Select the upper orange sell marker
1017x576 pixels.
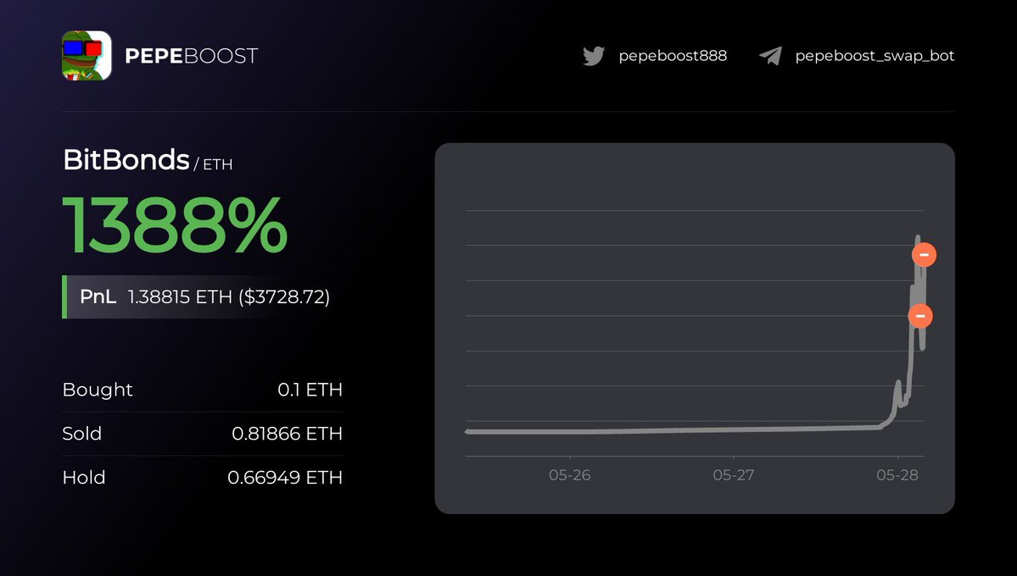click(x=924, y=255)
